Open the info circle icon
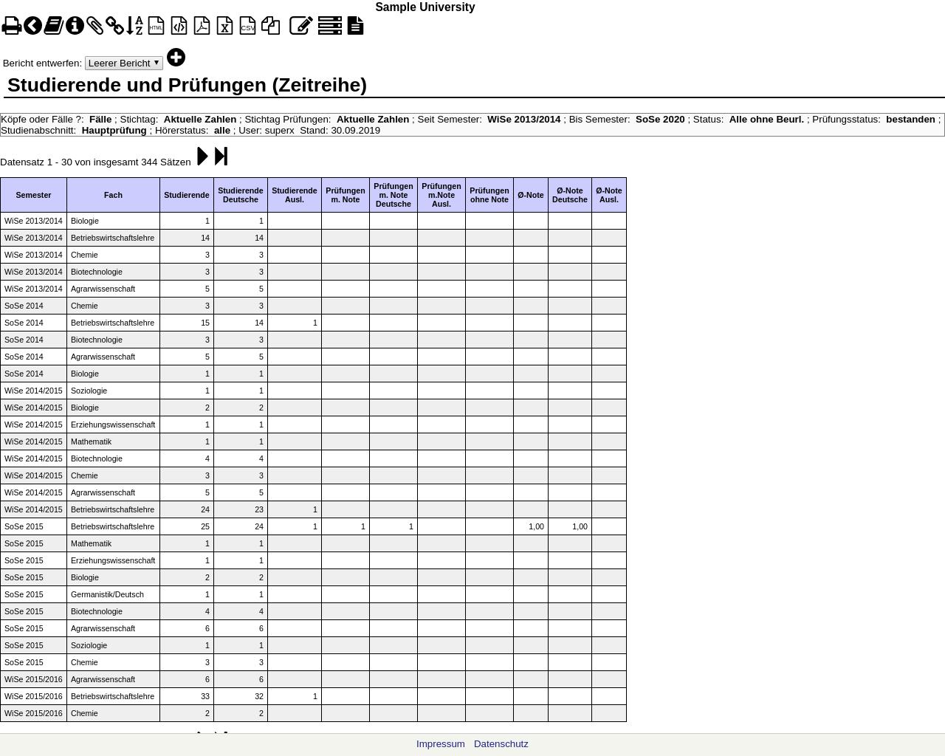Screen dimensions: 945x756 coord(75,26)
